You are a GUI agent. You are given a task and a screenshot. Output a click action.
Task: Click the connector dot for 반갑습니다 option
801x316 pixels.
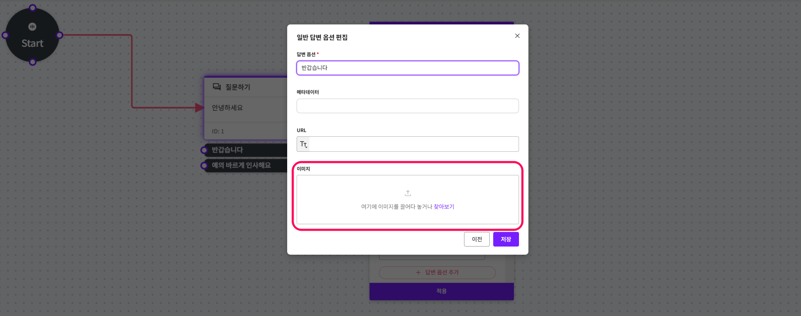pyautogui.click(x=204, y=150)
